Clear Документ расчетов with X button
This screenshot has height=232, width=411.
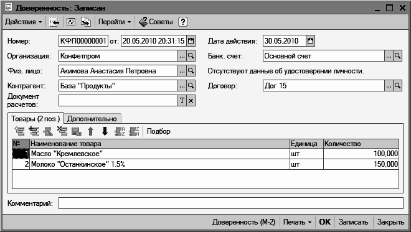(x=191, y=101)
